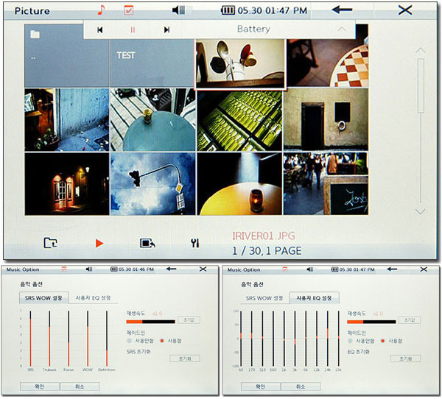Select the street crowd and chalkboard thumbnail

point(326,184)
